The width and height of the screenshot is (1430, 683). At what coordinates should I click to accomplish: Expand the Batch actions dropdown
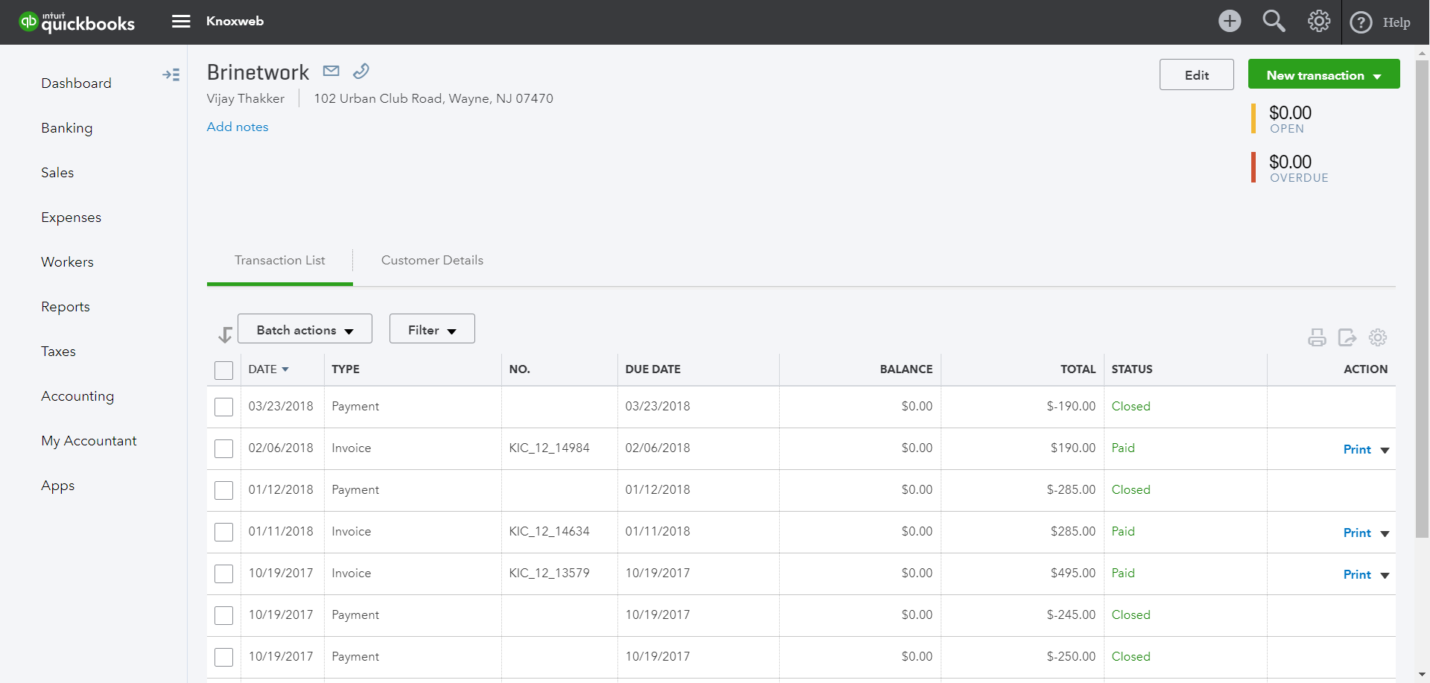(305, 329)
